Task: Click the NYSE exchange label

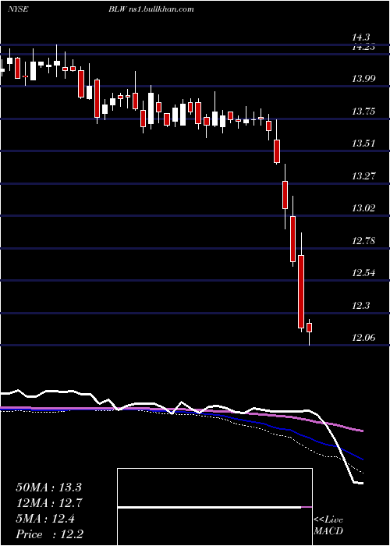Action: click(x=18, y=9)
